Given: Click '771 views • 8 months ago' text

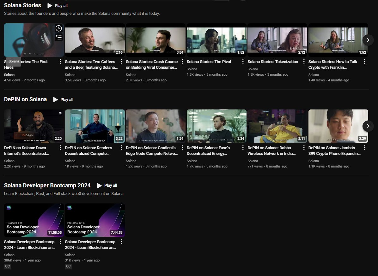Looking at the screenshot, I should click(267, 166).
